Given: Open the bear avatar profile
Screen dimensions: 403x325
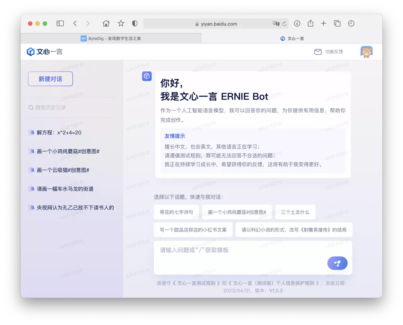Looking at the screenshot, I should pyautogui.click(x=366, y=52).
